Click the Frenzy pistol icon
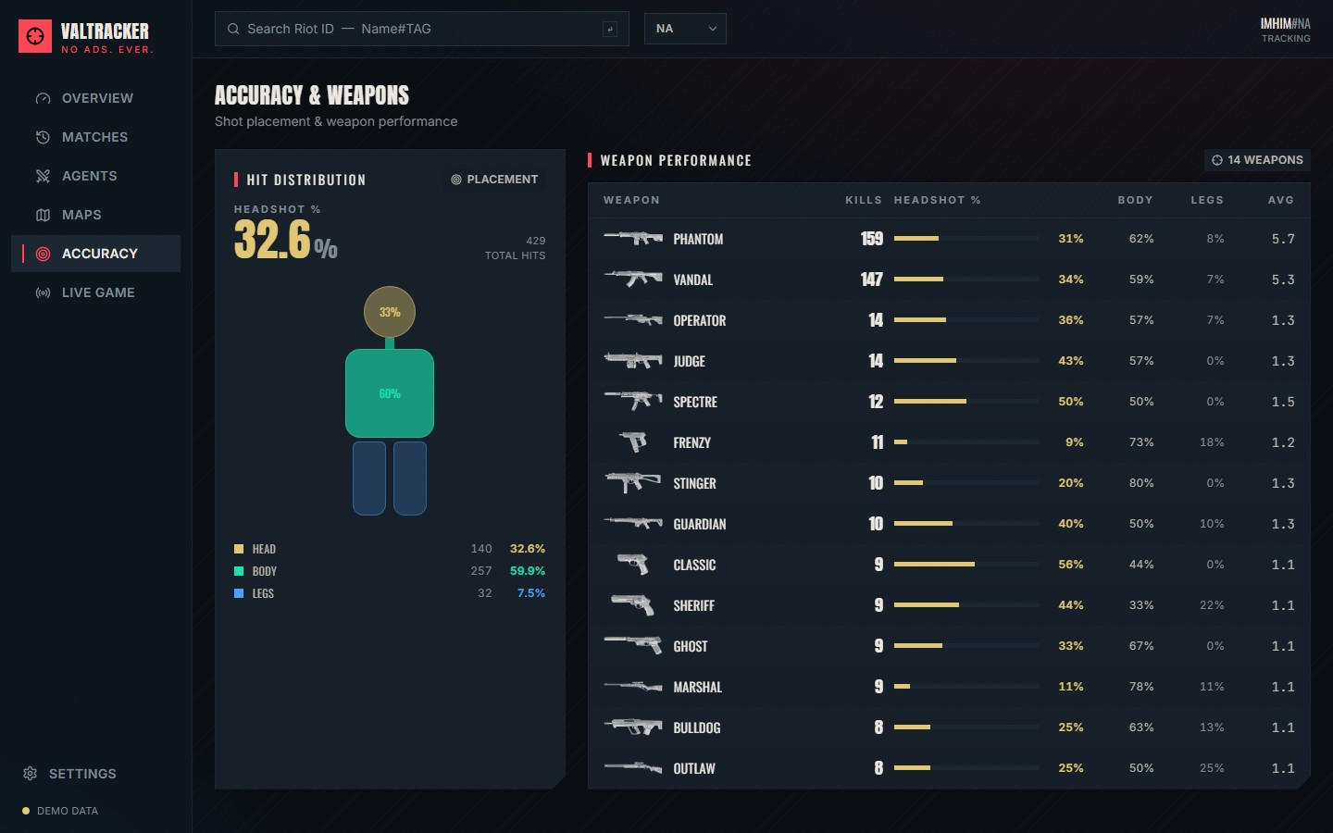This screenshot has height=833, width=1333. pos(633,441)
